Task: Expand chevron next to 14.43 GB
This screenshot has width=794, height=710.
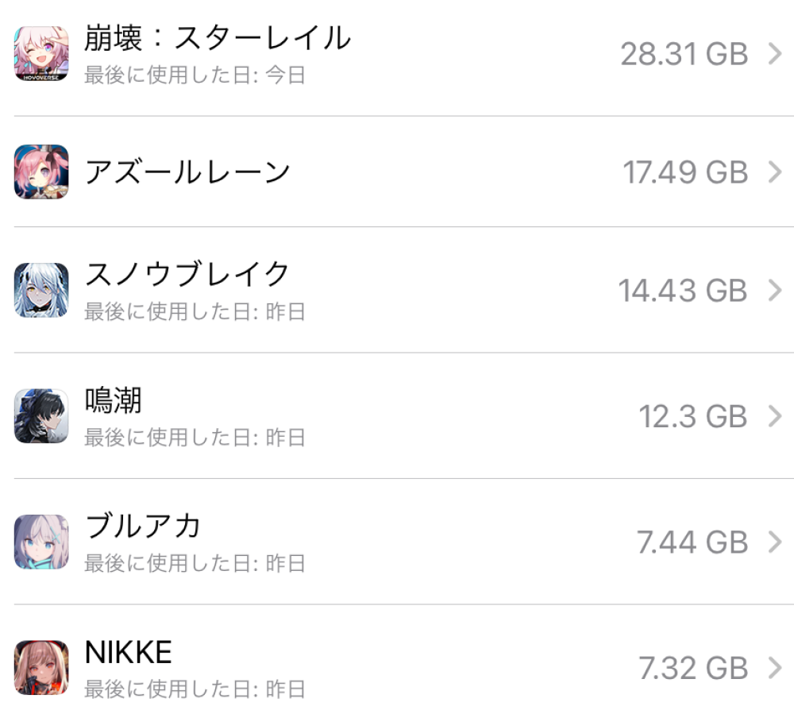Action: [x=776, y=291]
